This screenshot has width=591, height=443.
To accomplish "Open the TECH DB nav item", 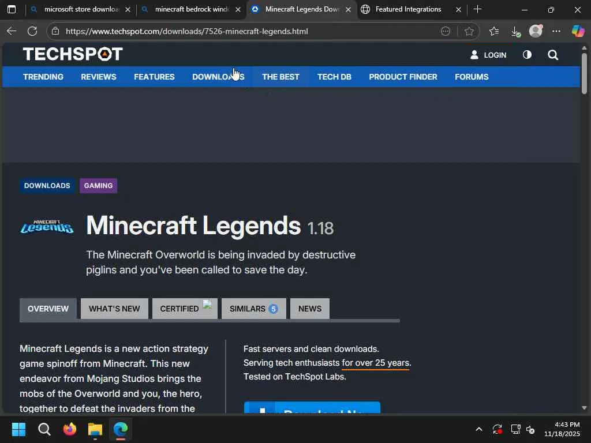I will coord(334,77).
